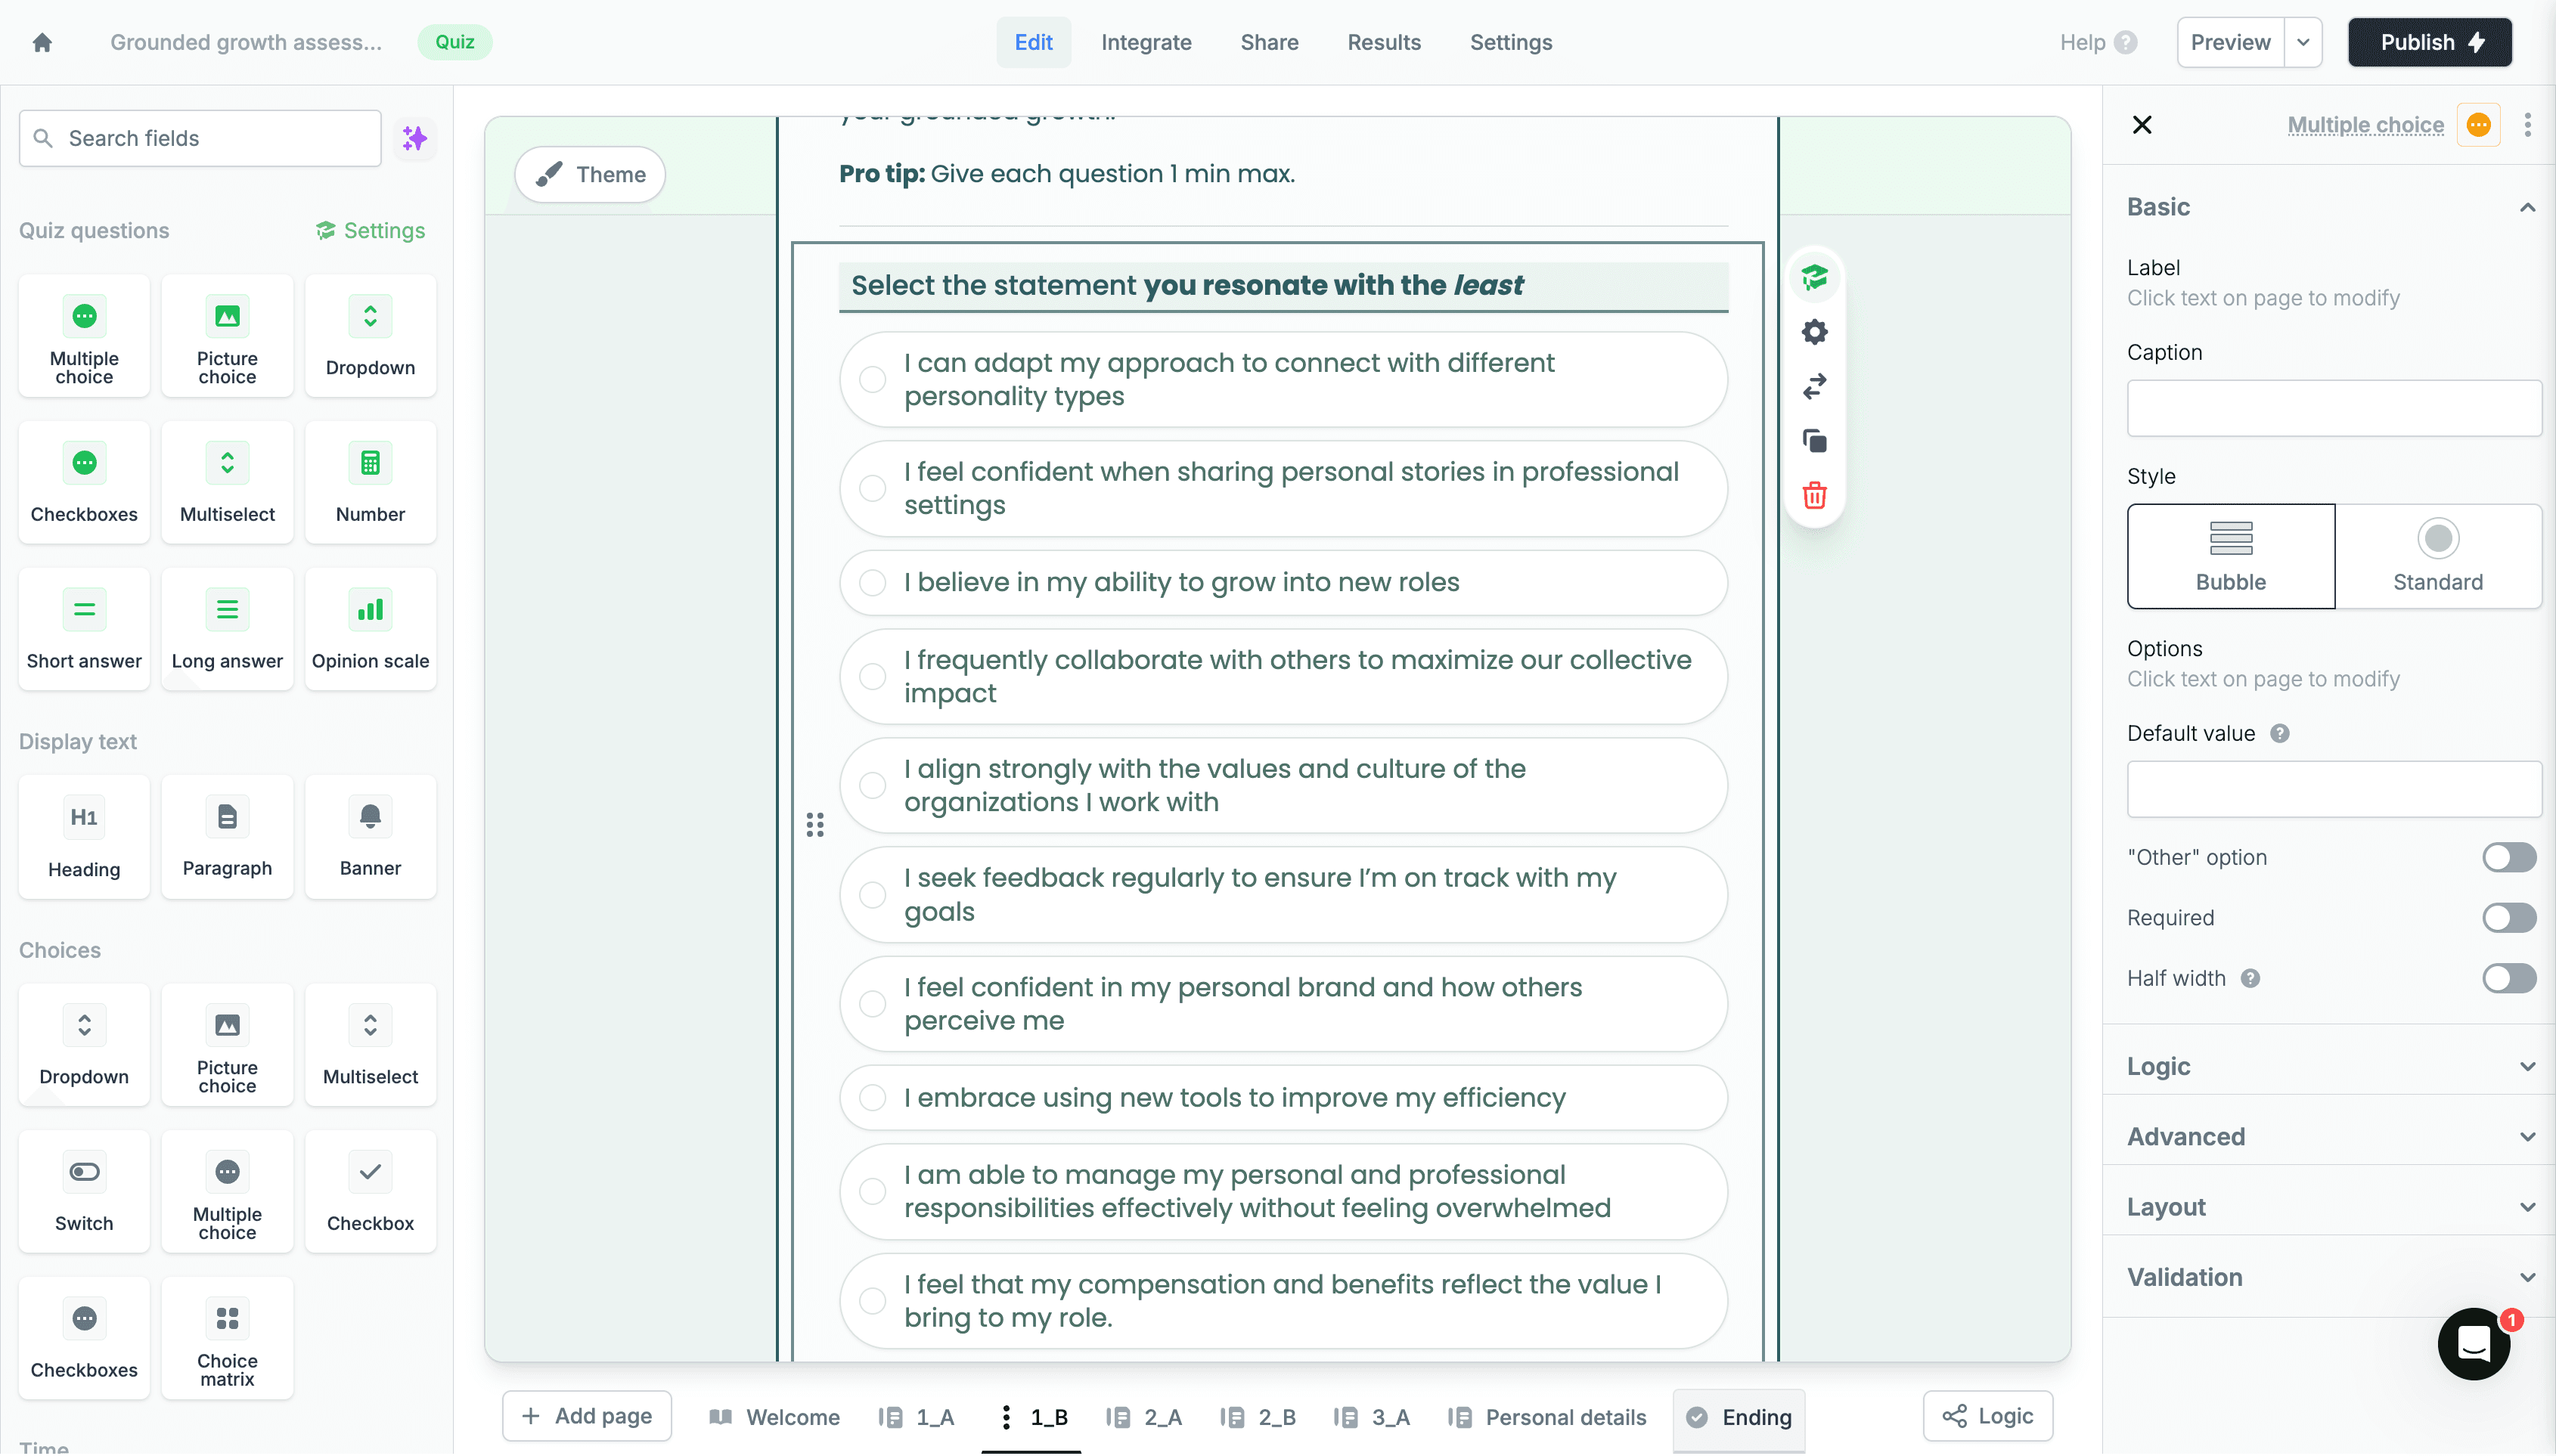Image resolution: width=2556 pixels, height=1456 pixels.
Task: Enable the Required toggle
Action: point(2509,918)
